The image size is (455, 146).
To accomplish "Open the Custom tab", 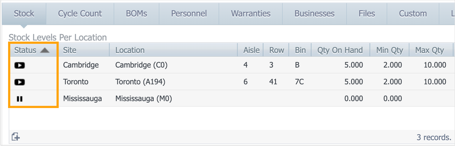I will click(x=413, y=14).
